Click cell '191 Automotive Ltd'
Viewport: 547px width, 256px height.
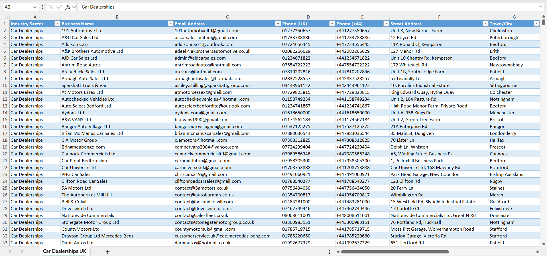point(117,31)
